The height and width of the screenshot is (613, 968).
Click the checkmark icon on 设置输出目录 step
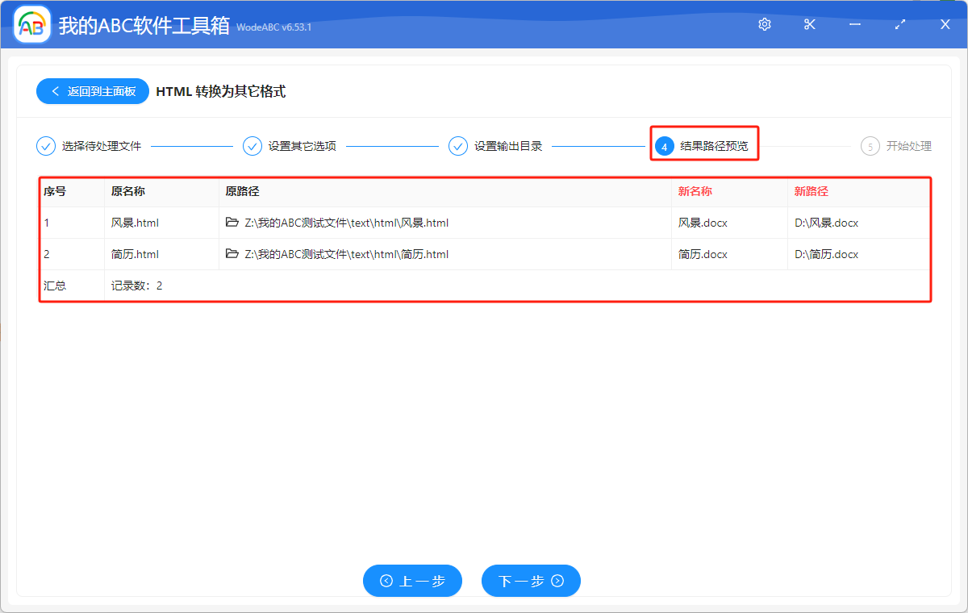coord(457,146)
